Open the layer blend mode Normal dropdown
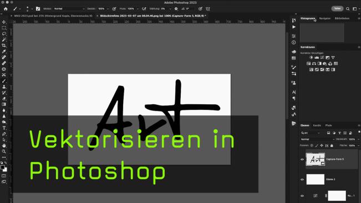This screenshot has height=203, width=361. (x=317, y=139)
